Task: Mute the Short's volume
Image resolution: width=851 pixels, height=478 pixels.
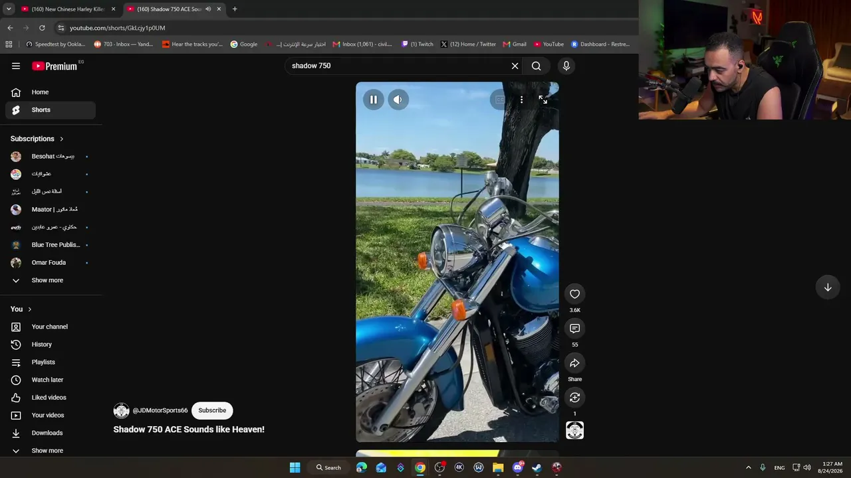Action: click(398, 100)
